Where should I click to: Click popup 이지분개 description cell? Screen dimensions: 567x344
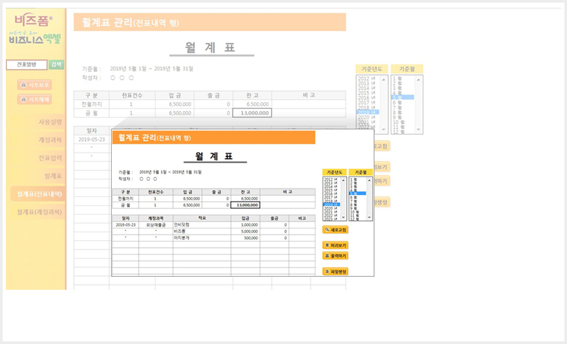click(202, 238)
